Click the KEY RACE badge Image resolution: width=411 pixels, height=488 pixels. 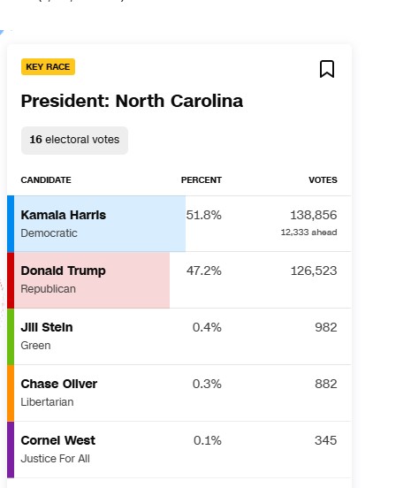point(48,66)
